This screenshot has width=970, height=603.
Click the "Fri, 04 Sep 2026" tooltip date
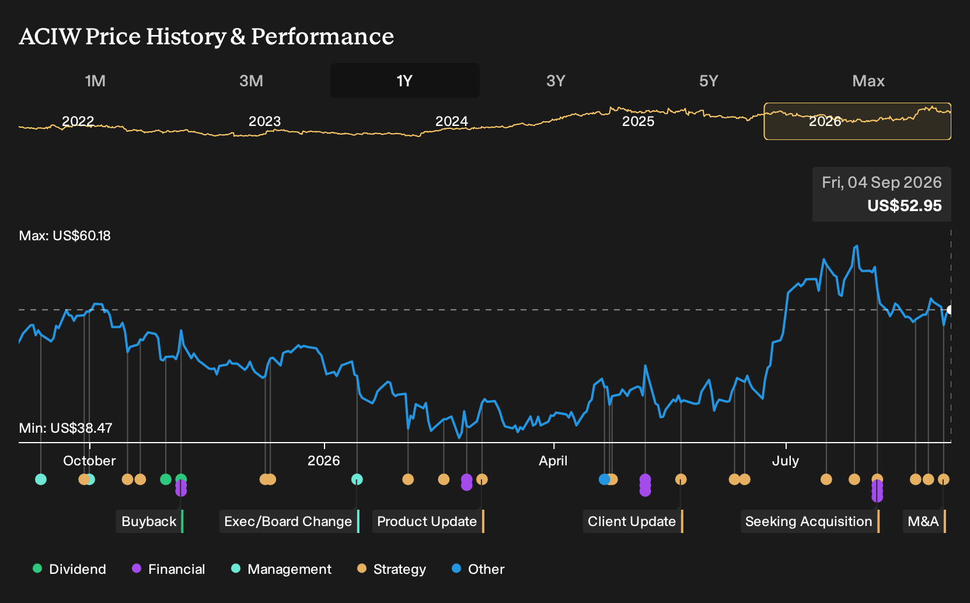(882, 183)
